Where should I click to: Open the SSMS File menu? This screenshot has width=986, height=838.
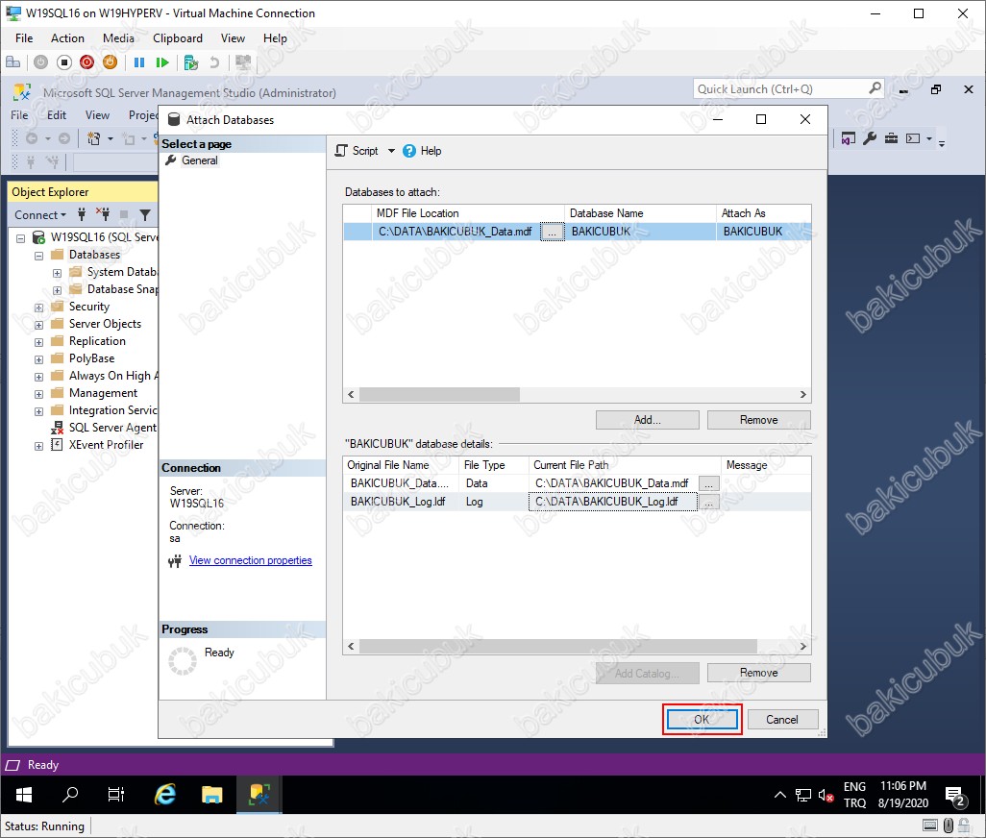pos(19,115)
